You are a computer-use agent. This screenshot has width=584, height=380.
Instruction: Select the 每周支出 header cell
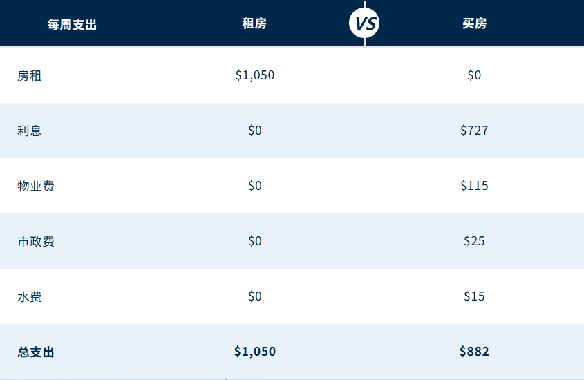click(72, 24)
